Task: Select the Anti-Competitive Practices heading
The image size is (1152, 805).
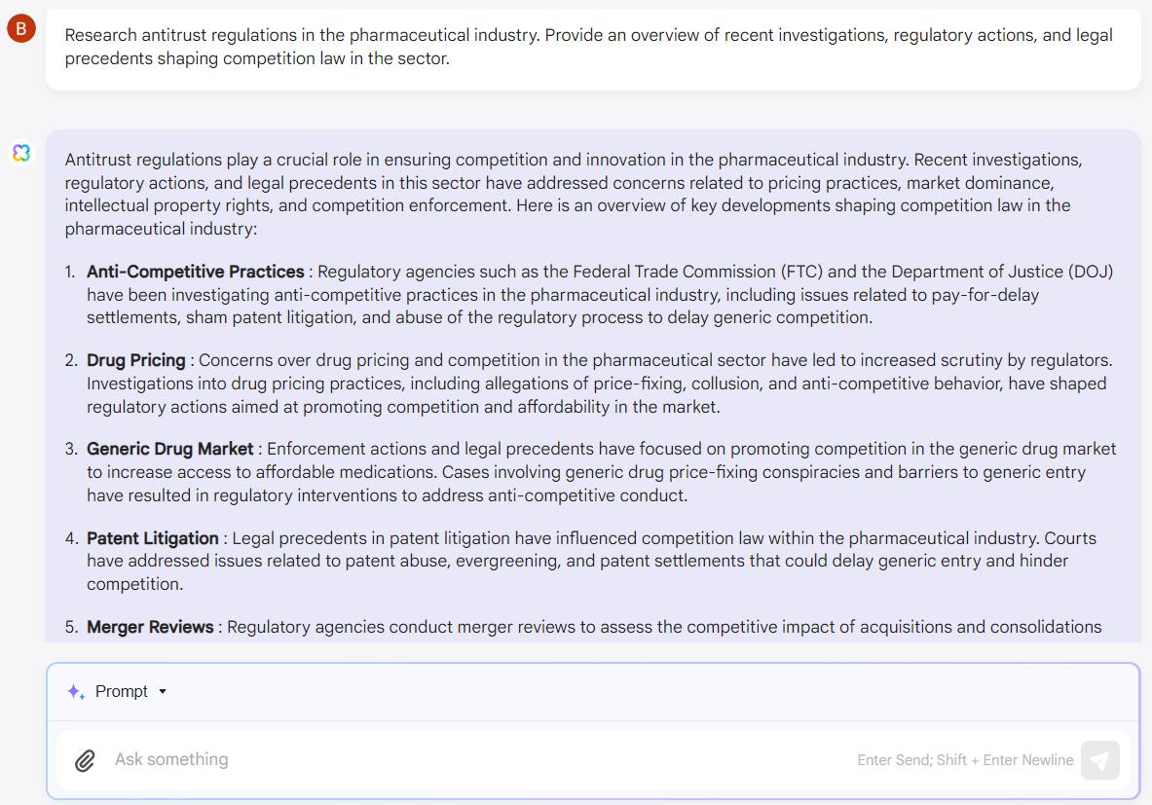Action: tap(196, 272)
